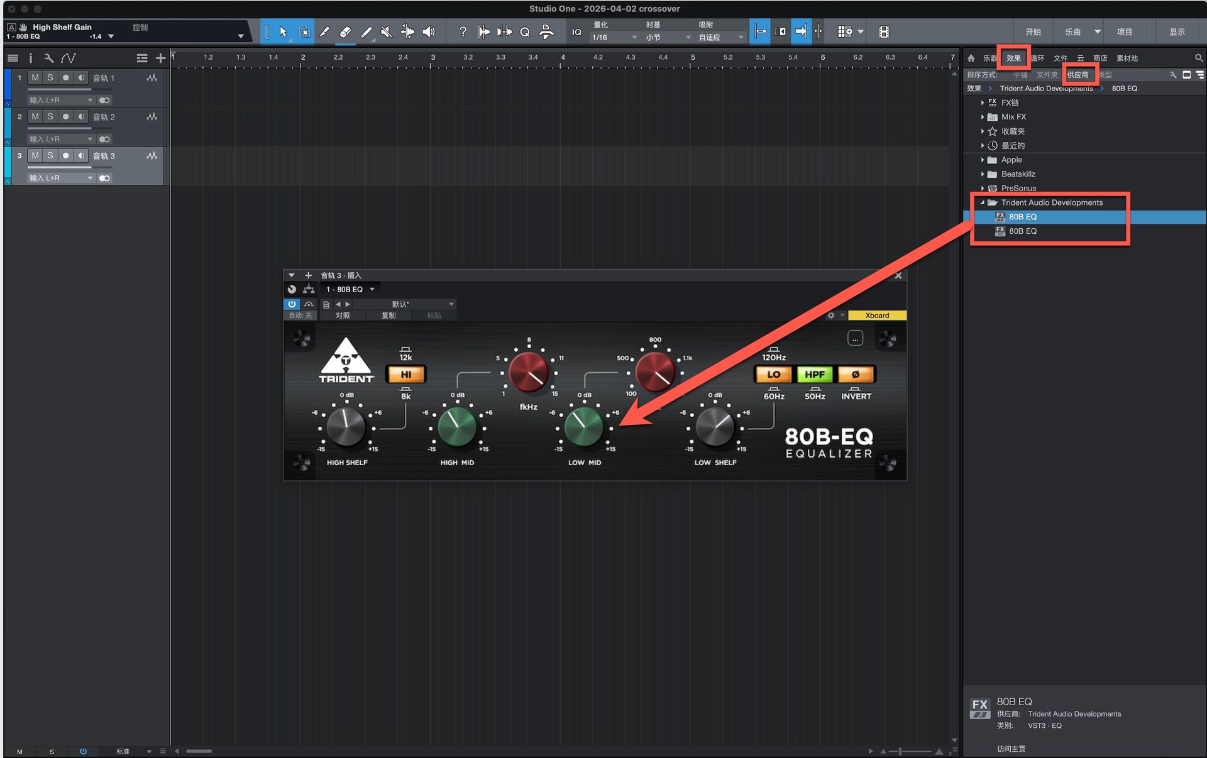1207x758 pixels.
Task: Collapse Trident Audio Developments folder
Action: (x=982, y=202)
